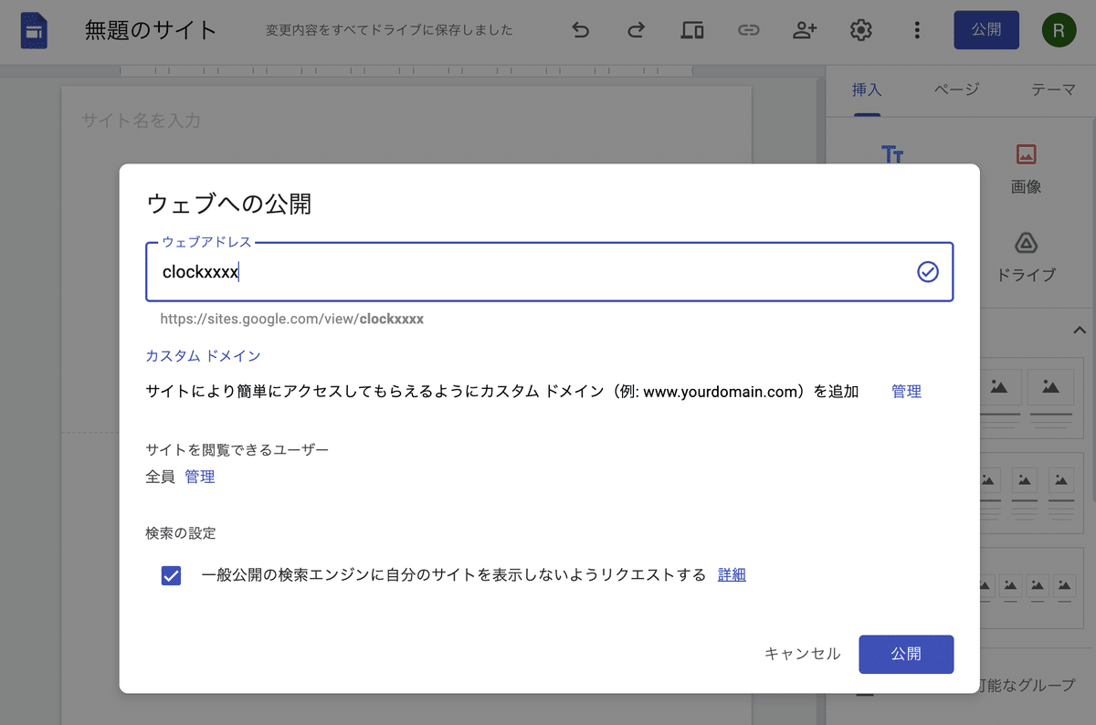Undo the last change

[581, 30]
